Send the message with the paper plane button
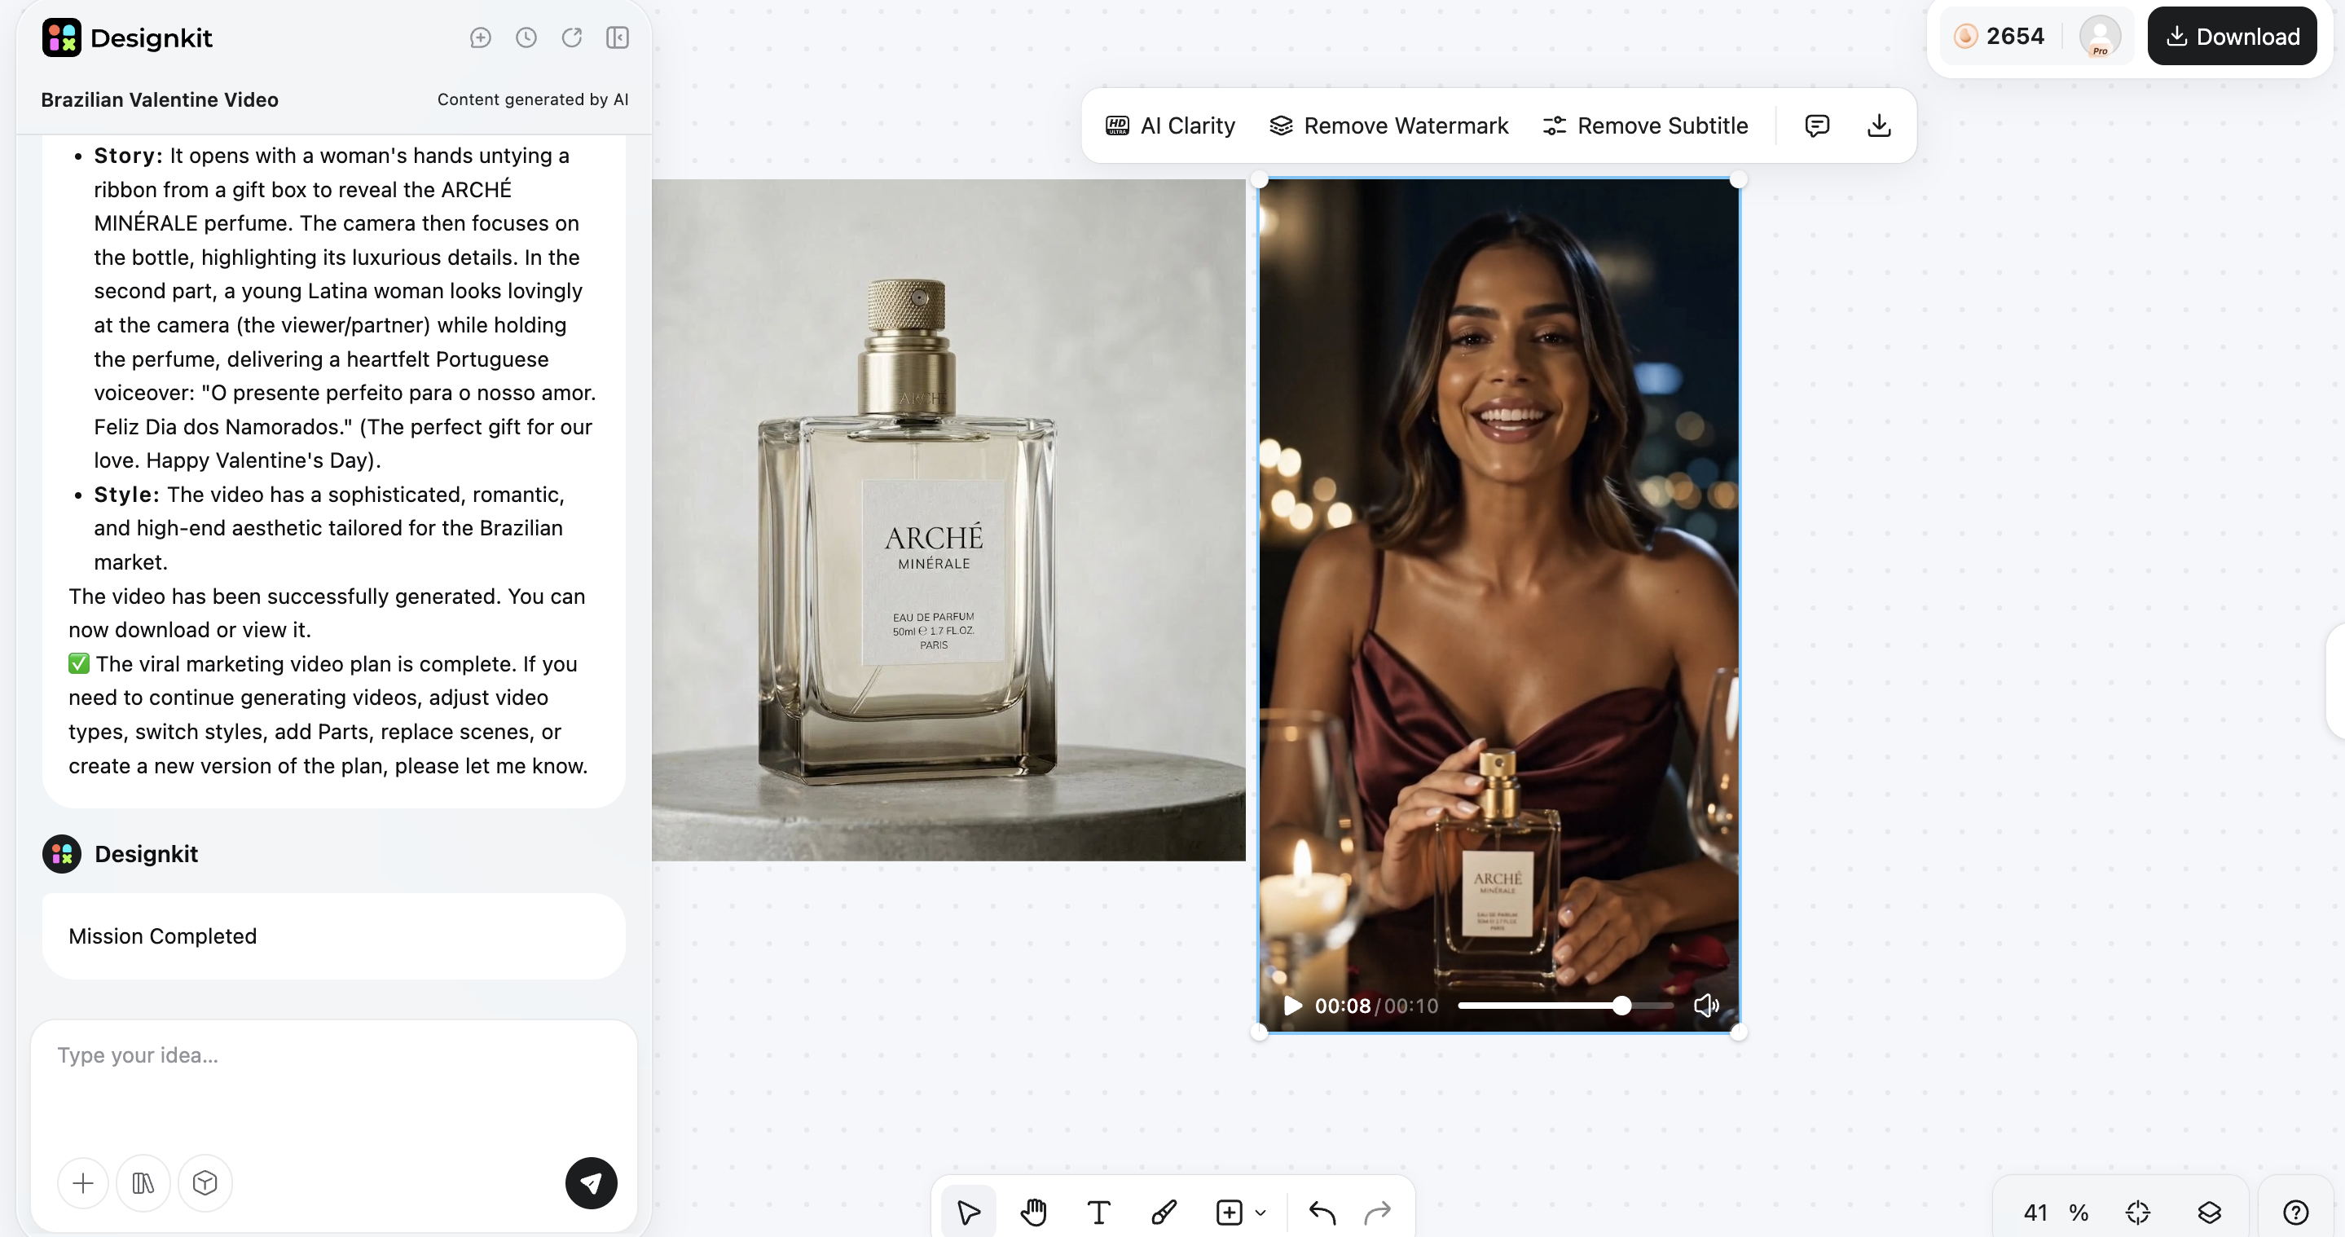Screen dimensions: 2345x1237 tap(591, 1183)
